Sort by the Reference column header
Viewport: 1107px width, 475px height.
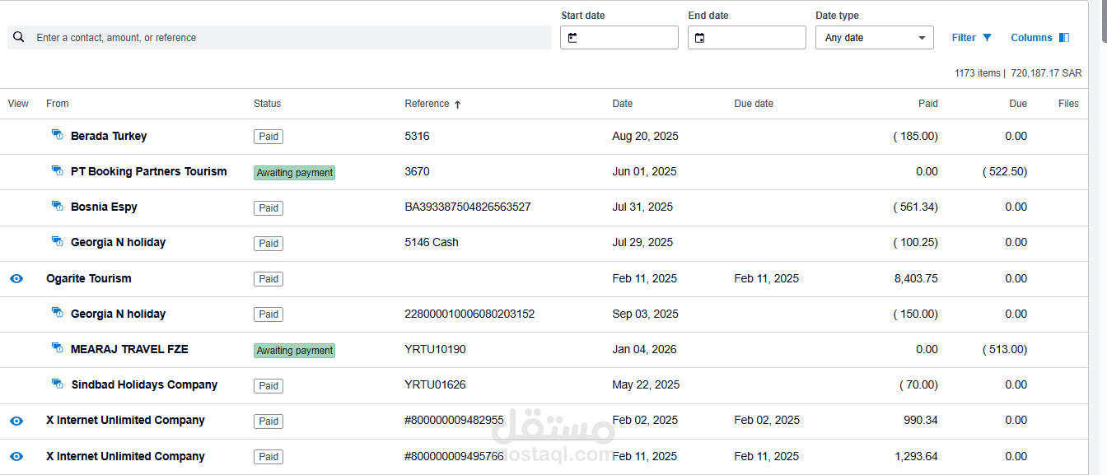(x=427, y=104)
